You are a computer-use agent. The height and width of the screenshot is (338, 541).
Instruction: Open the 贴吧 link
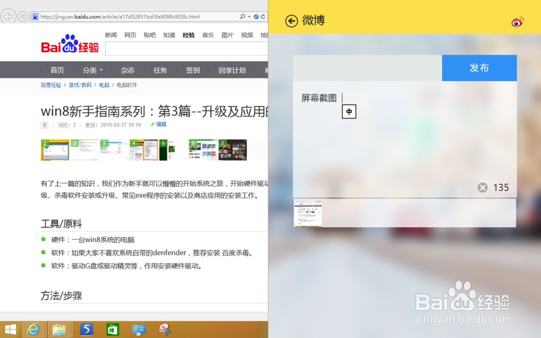point(150,35)
